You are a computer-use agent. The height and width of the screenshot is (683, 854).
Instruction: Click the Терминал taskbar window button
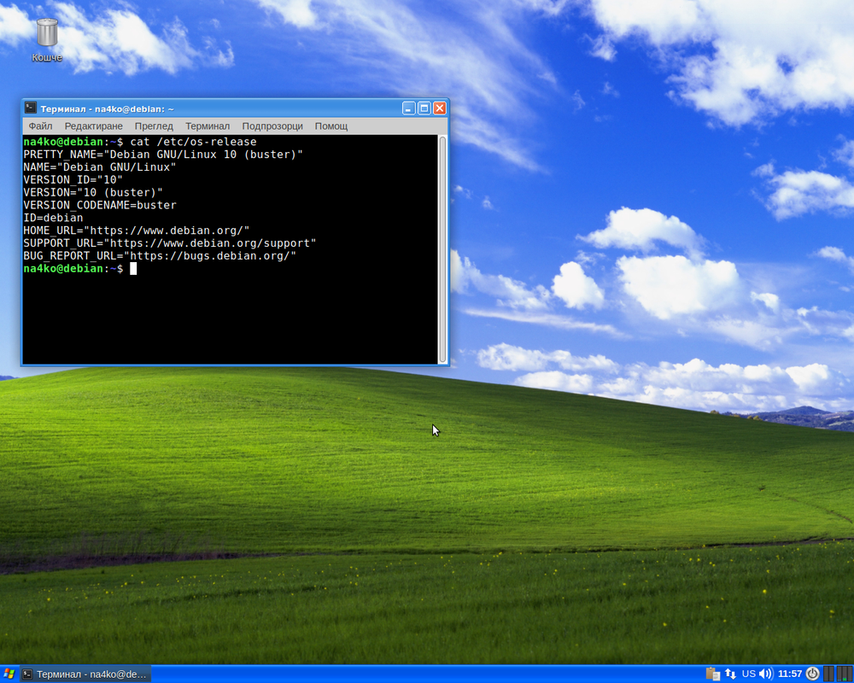(85, 674)
